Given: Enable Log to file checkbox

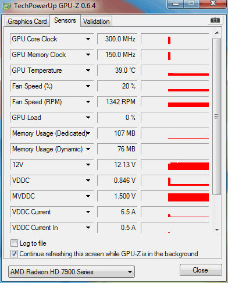Looking at the screenshot, I should [x=14, y=243].
